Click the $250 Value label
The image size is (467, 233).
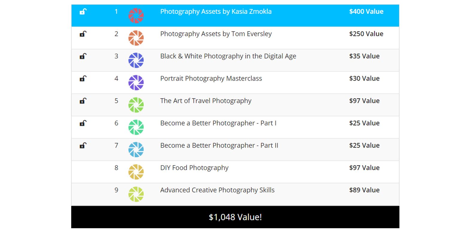coord(366,34)
